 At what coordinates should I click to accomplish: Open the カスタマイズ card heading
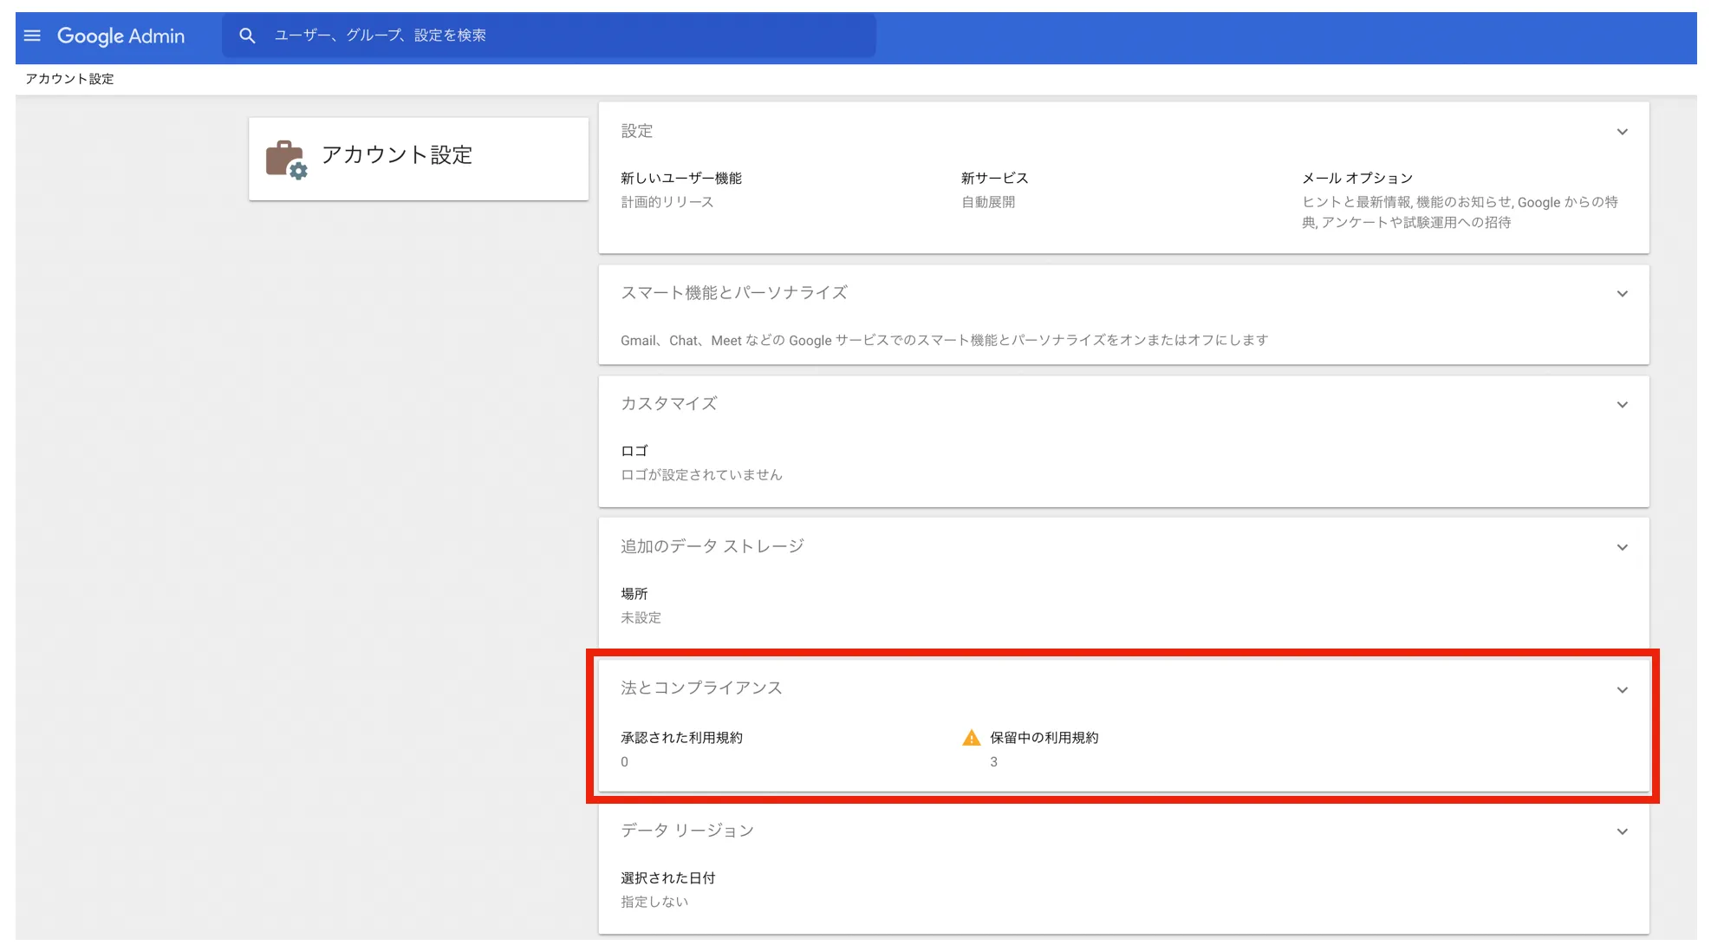[668, 404]
